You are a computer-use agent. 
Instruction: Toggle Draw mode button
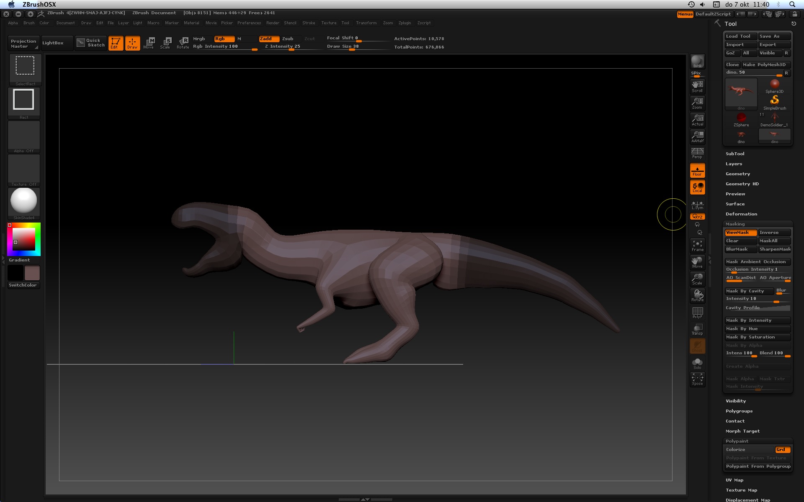click(132, 43)
